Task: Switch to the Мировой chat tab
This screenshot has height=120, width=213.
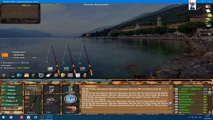Action: 160,86
